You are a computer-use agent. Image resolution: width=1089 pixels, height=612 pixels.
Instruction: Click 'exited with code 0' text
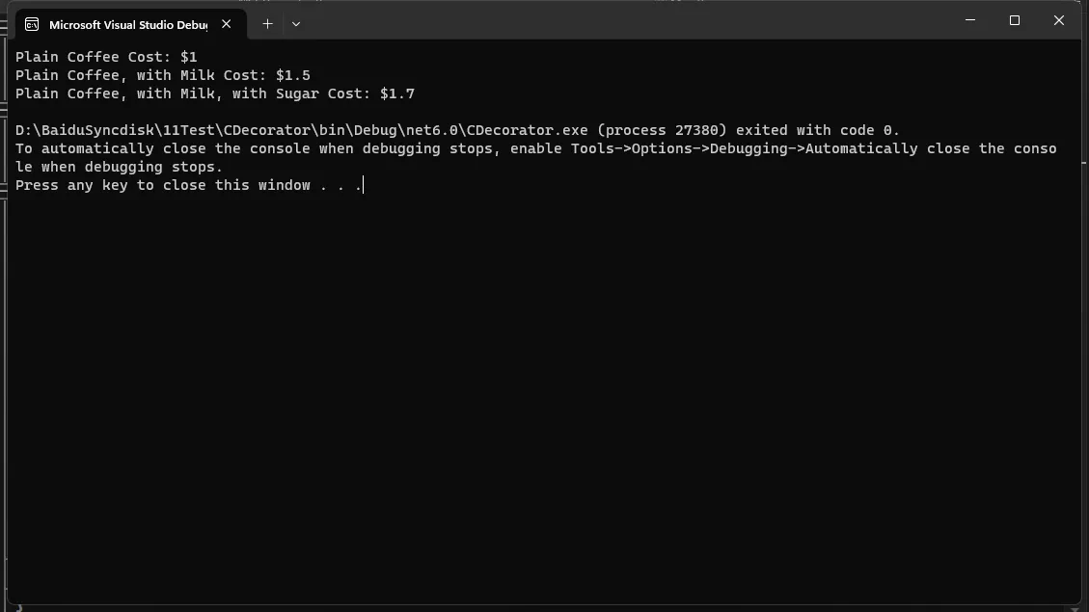[816, 130]
